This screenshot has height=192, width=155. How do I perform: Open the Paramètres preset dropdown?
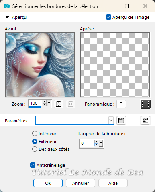pos(111,120)
